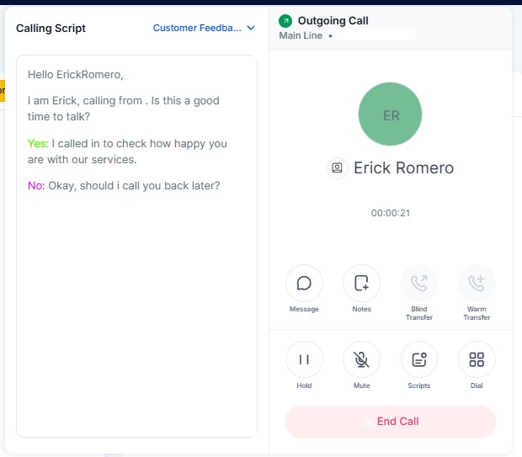Click the Main Line label
This screenshot has width=522, height=457.
coord(301,35)
